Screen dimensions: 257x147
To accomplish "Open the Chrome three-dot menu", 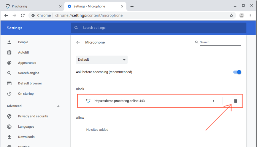I will pos(250,16).
